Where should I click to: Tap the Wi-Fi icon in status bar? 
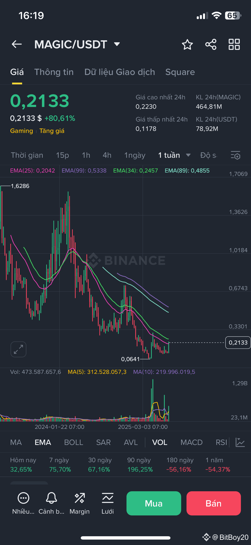pyautogui.click(x=216, y=16)
